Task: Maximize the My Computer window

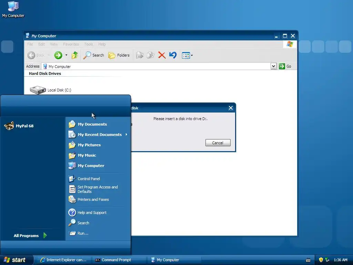Action: (285, 36)
